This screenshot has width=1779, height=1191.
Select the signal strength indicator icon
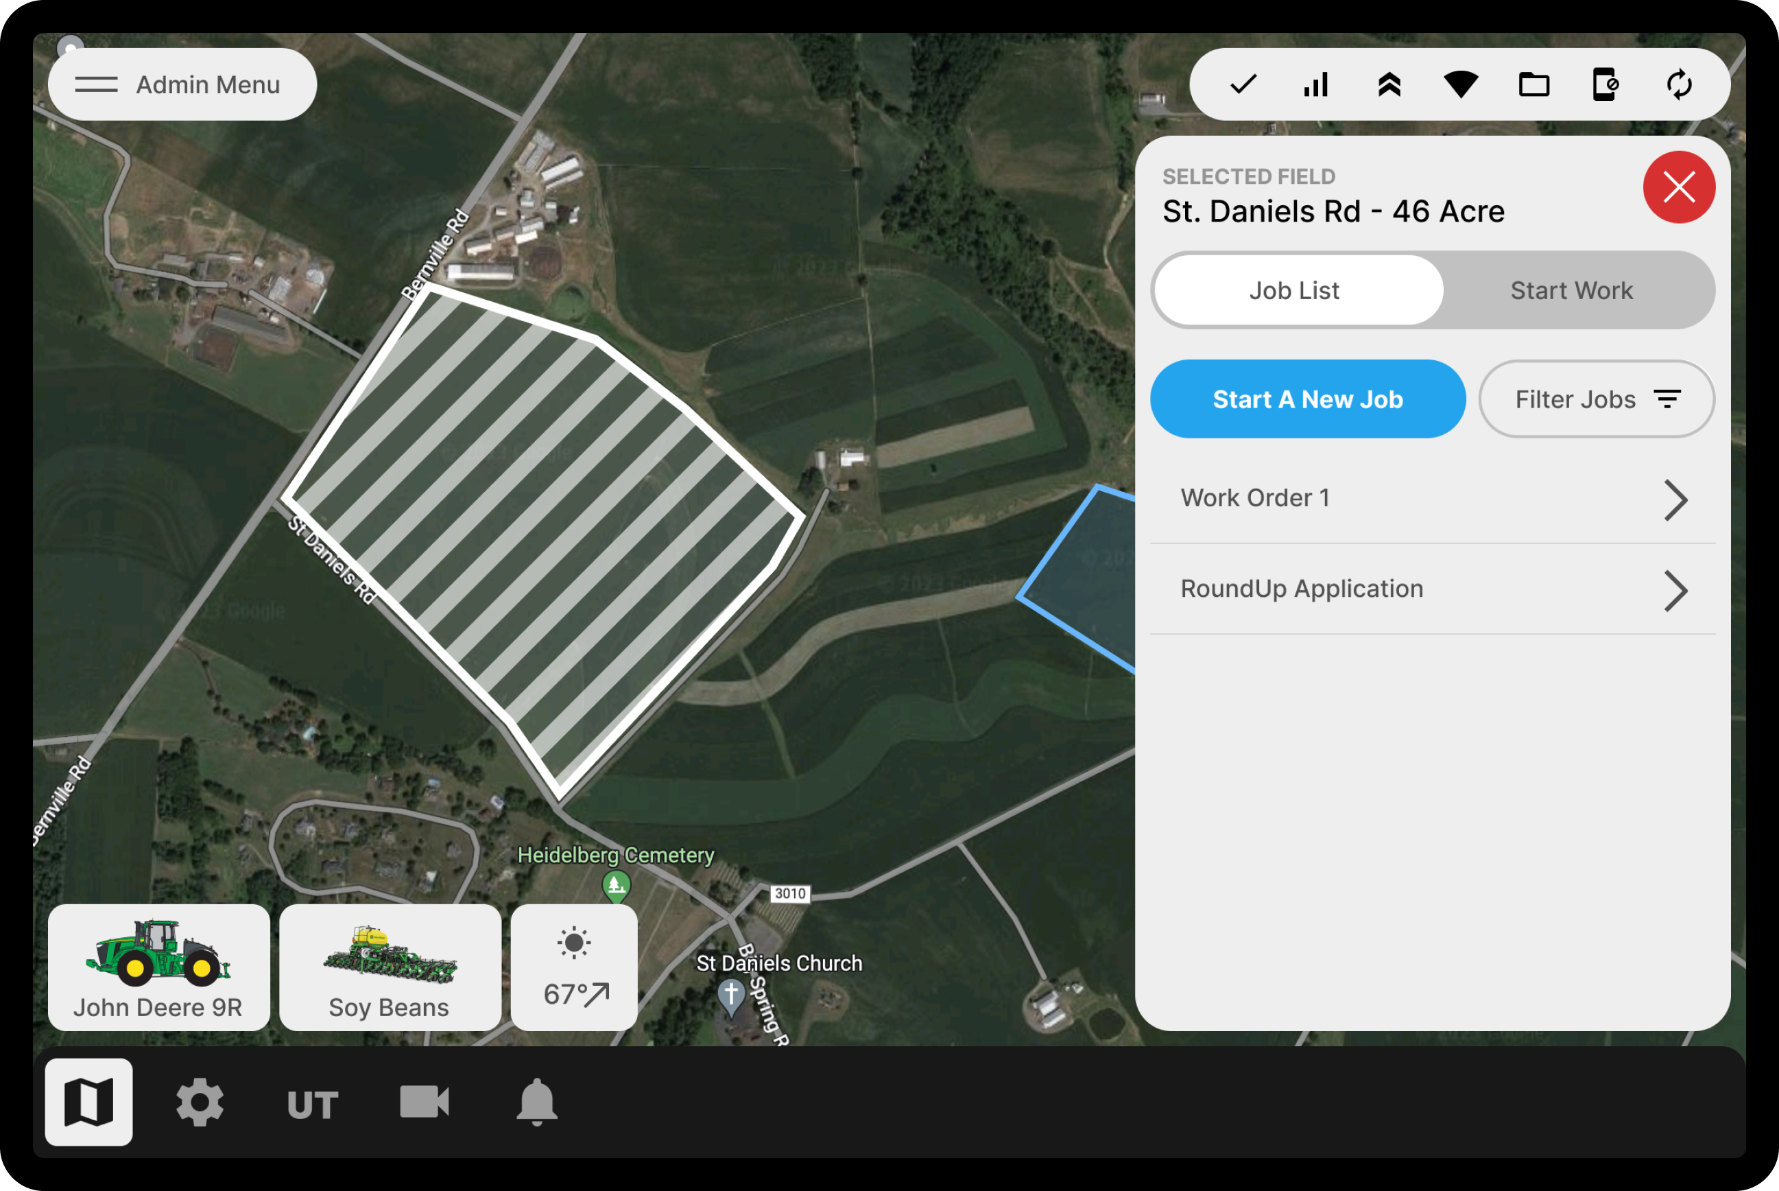[x=1313, y=84]
